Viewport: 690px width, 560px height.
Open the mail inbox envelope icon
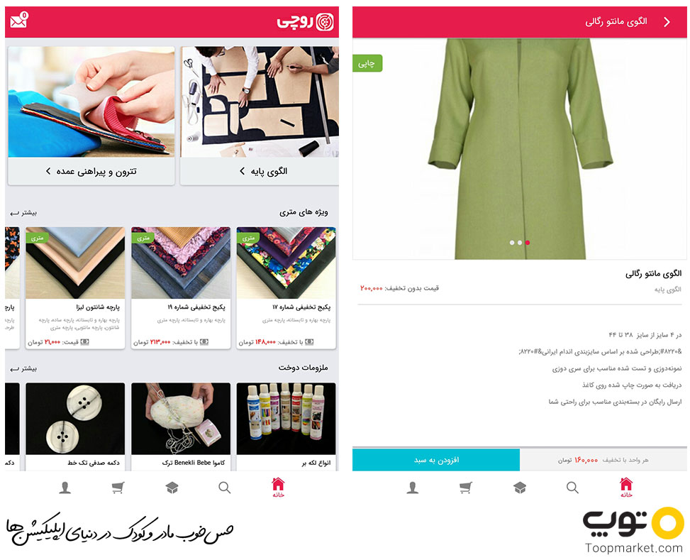19,20
